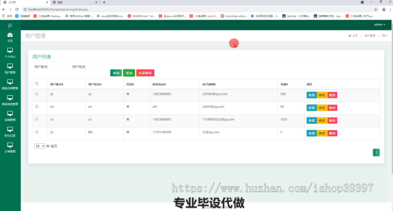This screenshot has width=393, height=211.
Task: Click the μ logo at sidebar top
Action: click(x=10, y=25)
